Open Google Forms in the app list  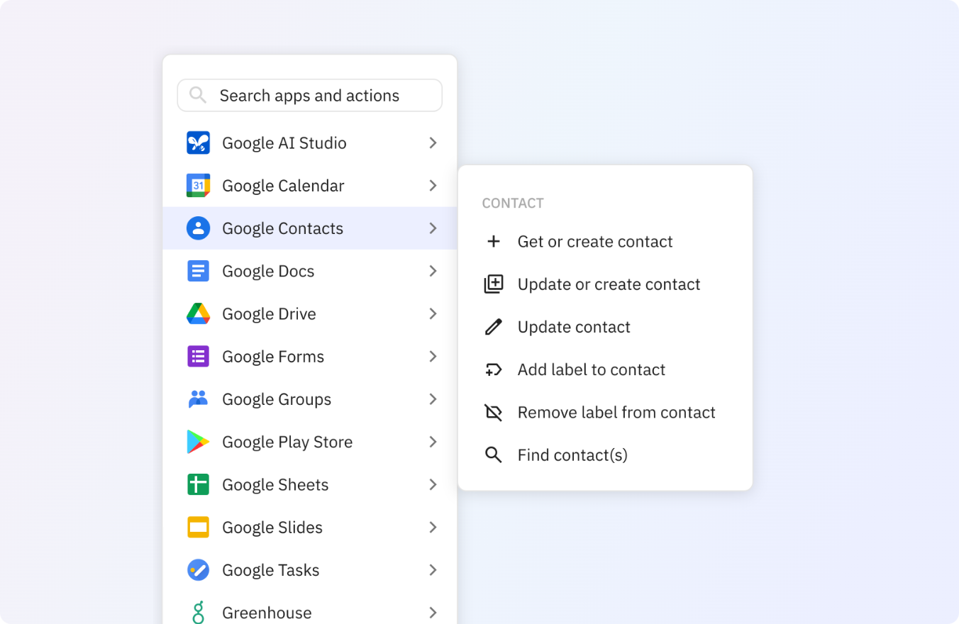pyautogui.click(x=310, y=357)
